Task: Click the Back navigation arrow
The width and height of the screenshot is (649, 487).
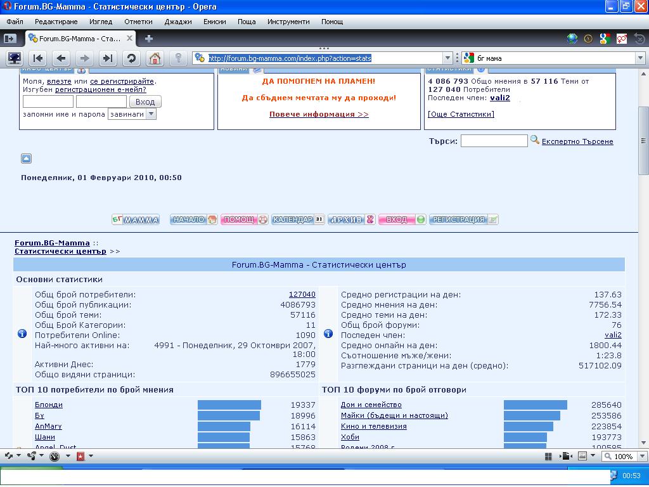Action: [x=61, y=58]
